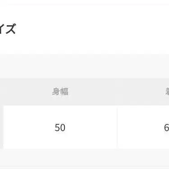Click the 50 measurement value

click(60, 128)
